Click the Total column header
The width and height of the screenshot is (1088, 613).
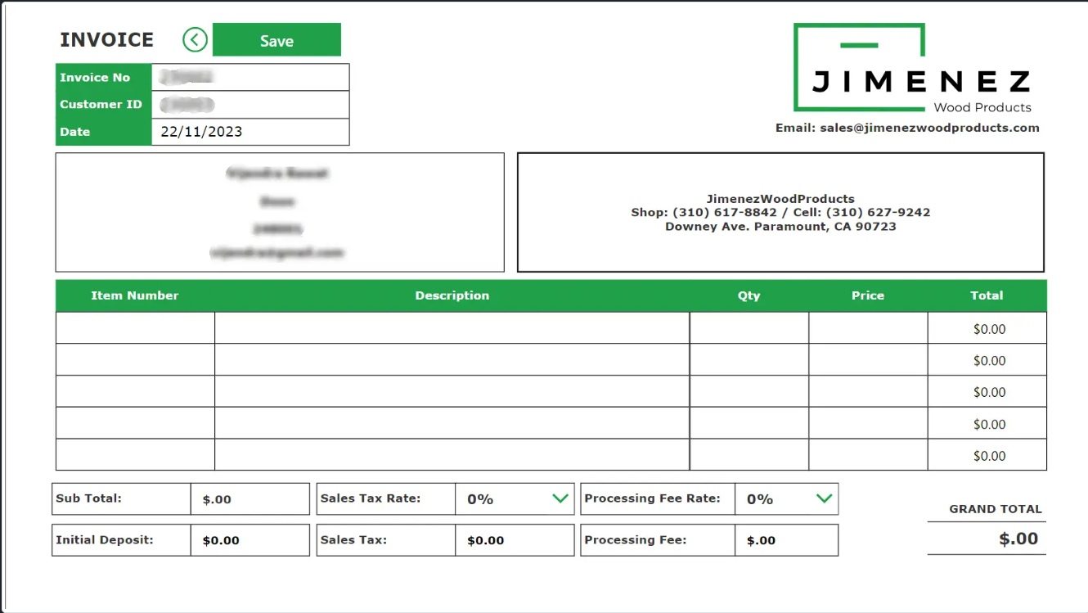[x=987, y=295]
